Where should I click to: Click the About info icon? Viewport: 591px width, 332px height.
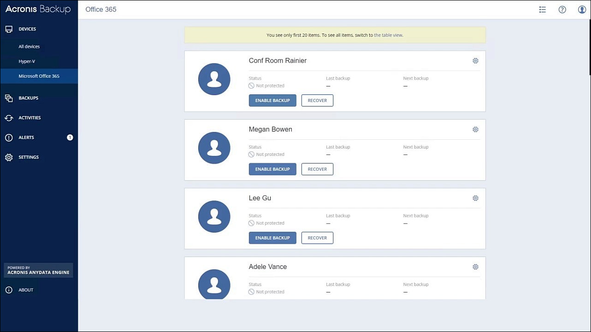tap(9, 290)
